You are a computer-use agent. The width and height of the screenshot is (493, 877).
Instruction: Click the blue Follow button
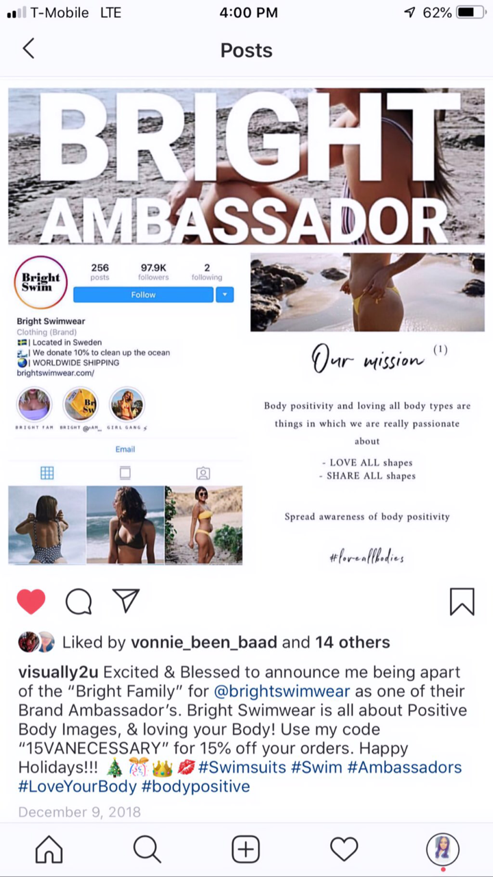point(143,295)
